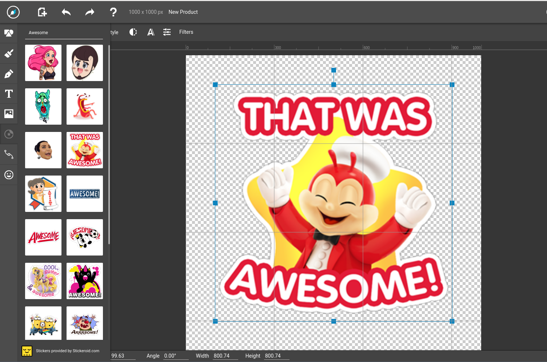Click the Angle value field
Viewport: 547px width, 362px height.
coord(176,356)
